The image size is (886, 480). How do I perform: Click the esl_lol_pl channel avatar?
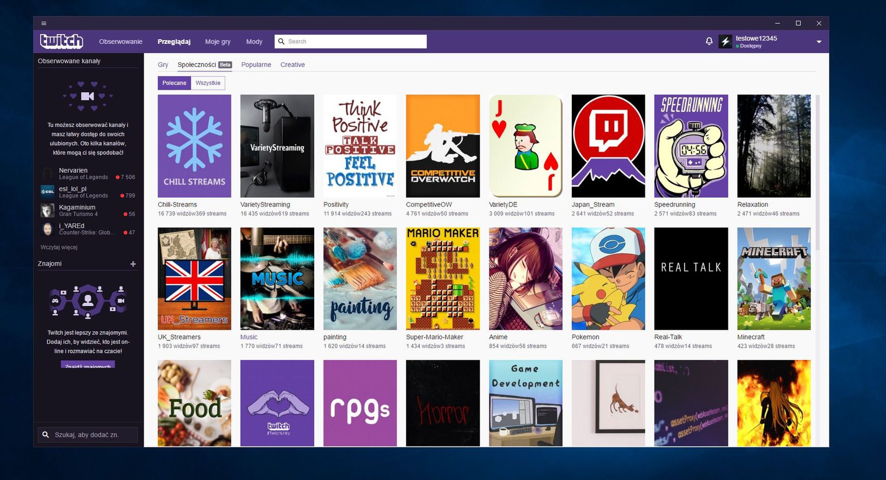coord(47,192)
